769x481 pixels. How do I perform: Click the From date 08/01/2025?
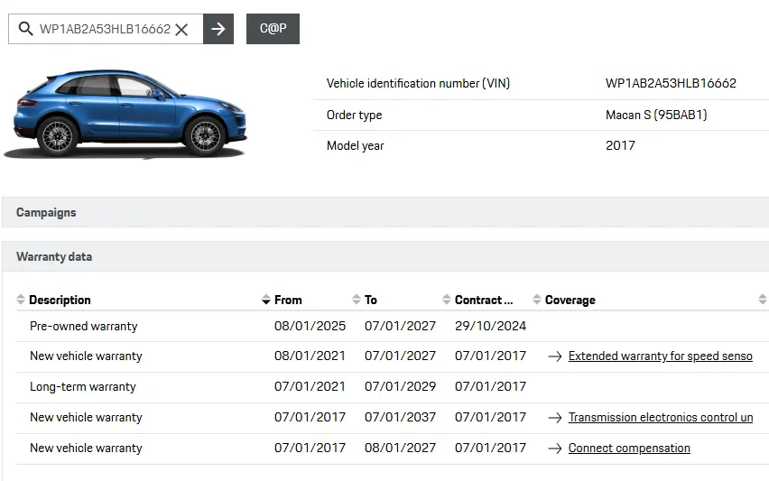(310, 326)
